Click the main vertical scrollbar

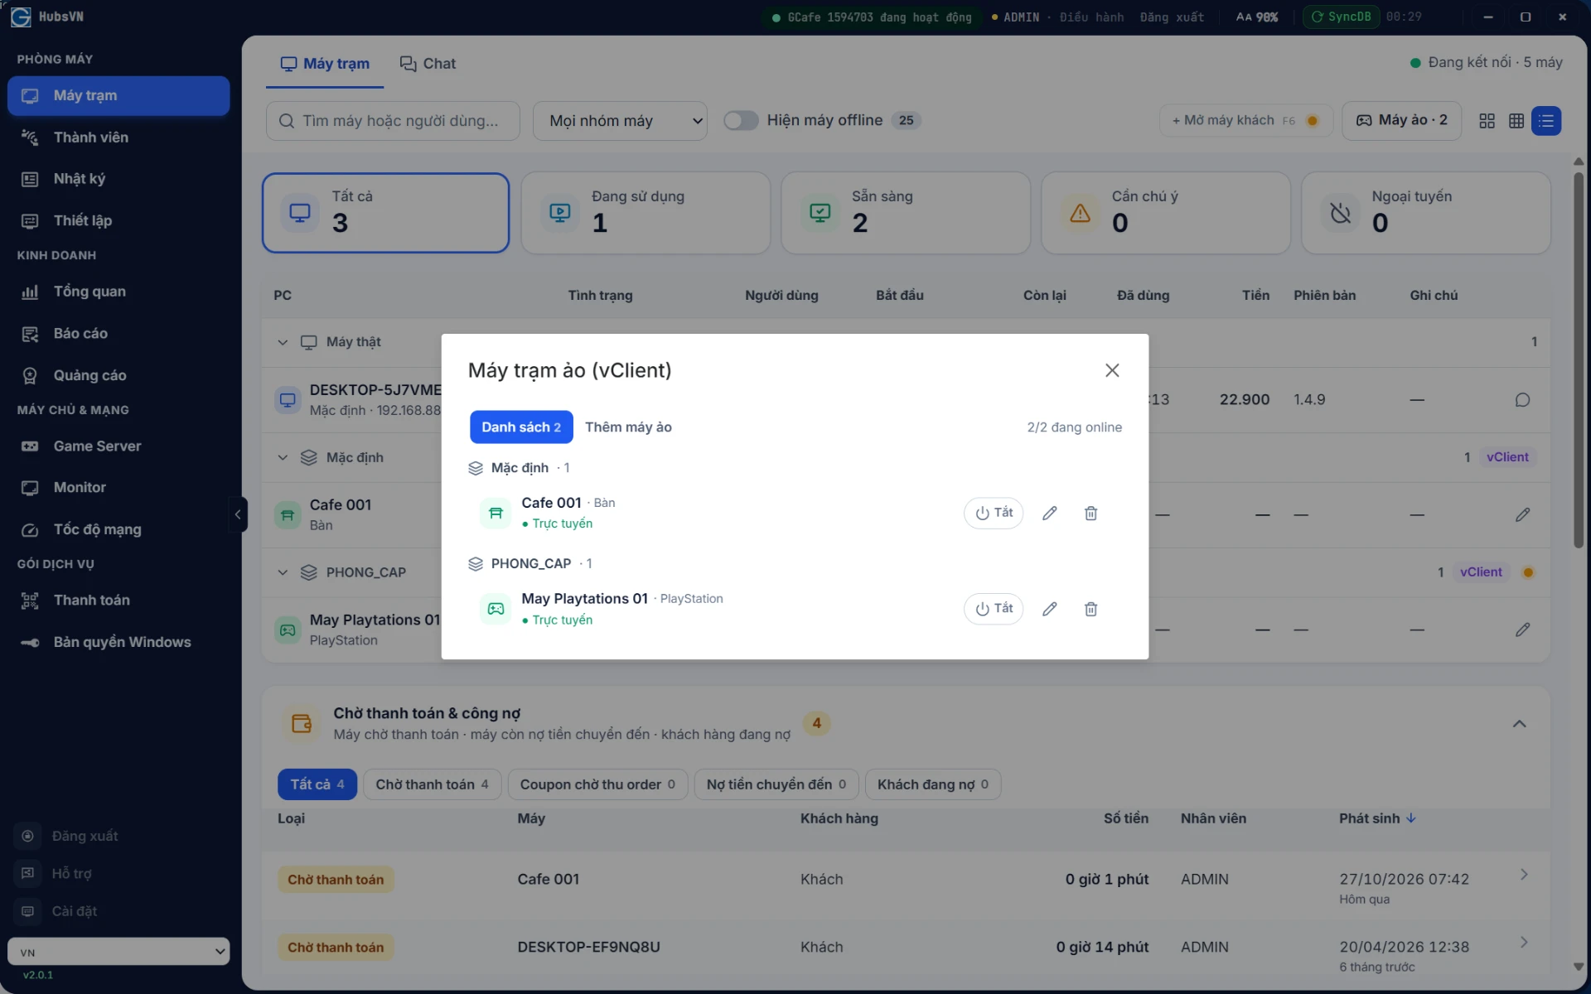[1578, 360]
